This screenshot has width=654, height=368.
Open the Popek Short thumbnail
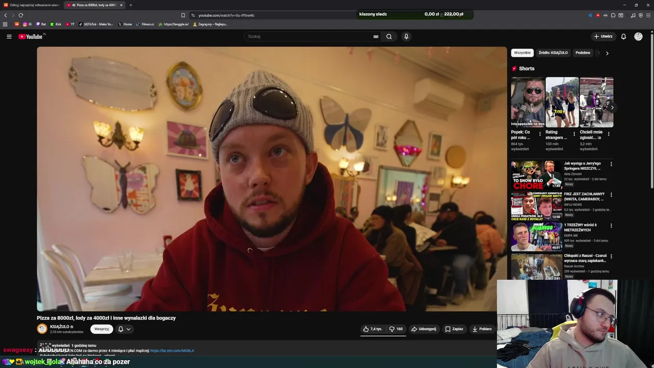tap(528, 102)
